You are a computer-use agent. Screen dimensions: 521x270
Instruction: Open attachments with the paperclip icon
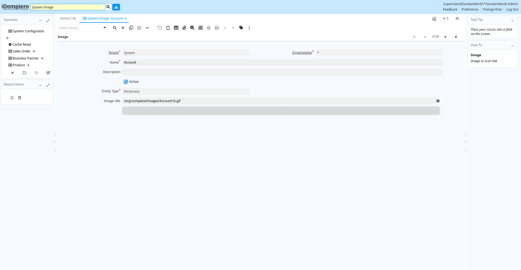tap(184, 28)
